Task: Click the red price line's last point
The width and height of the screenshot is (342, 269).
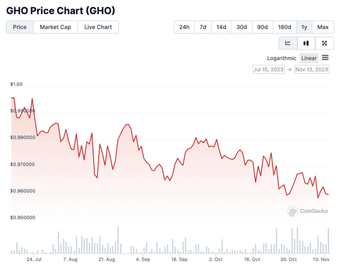Action: pos(328,194)
